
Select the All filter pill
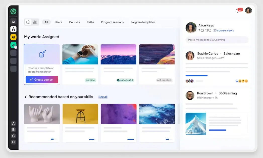click(46, 22)
